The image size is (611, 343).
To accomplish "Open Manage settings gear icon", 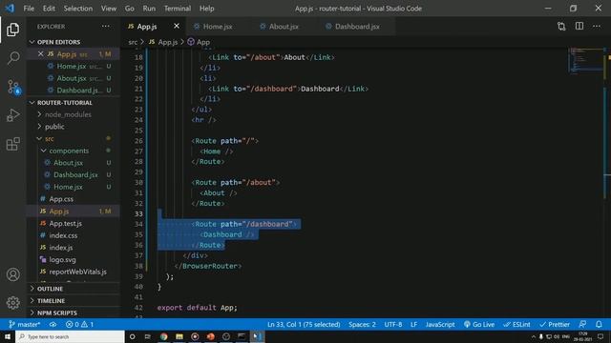I will (12, 303).
